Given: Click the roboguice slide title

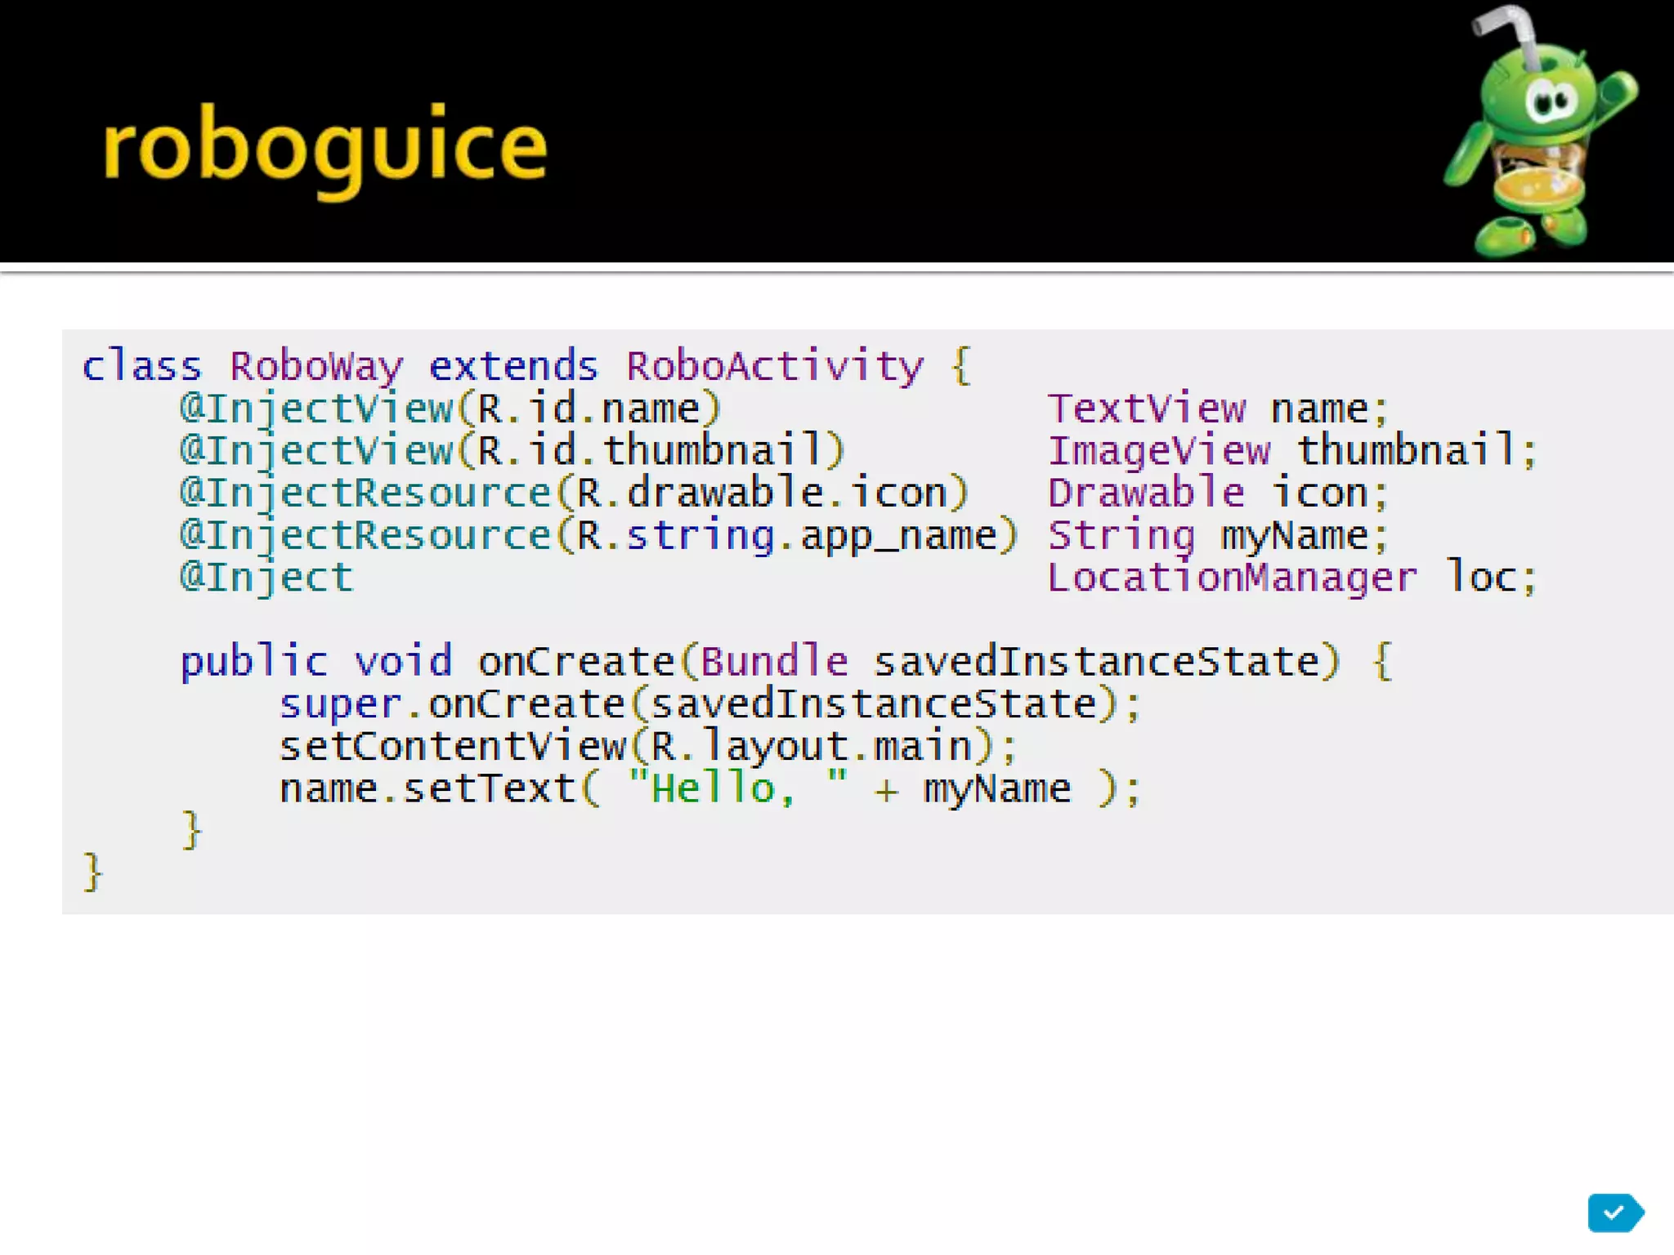Looking at the screenshot, I should 324,148.
